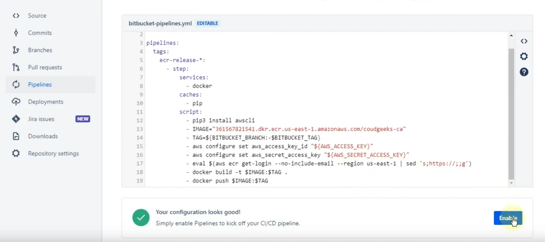Image resolution: width=545 pixels, height=242 pixels.
Task: Click the 'pipelines:' line in editor
Action: [163, 43]
